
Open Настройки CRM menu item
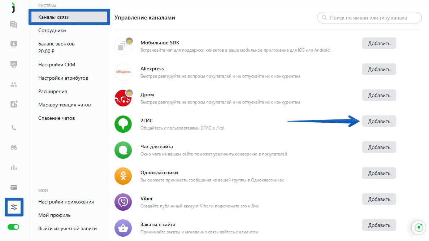point(57,65)
